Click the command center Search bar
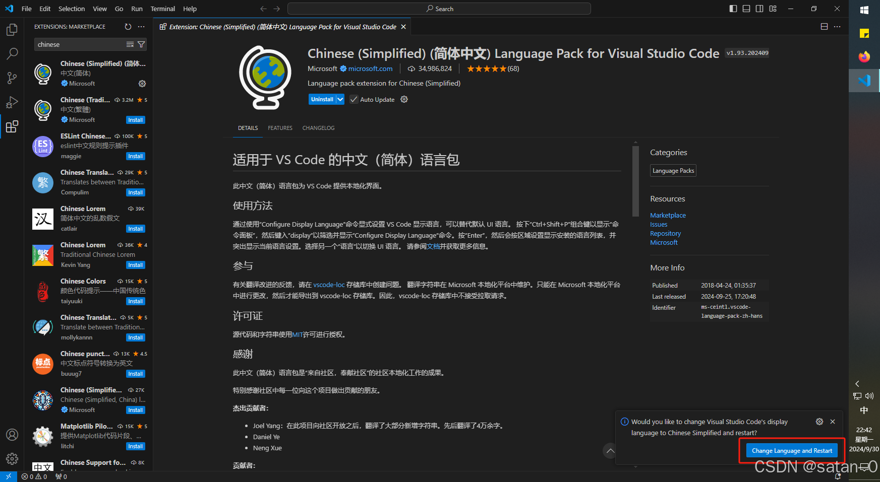 [439, 9]
